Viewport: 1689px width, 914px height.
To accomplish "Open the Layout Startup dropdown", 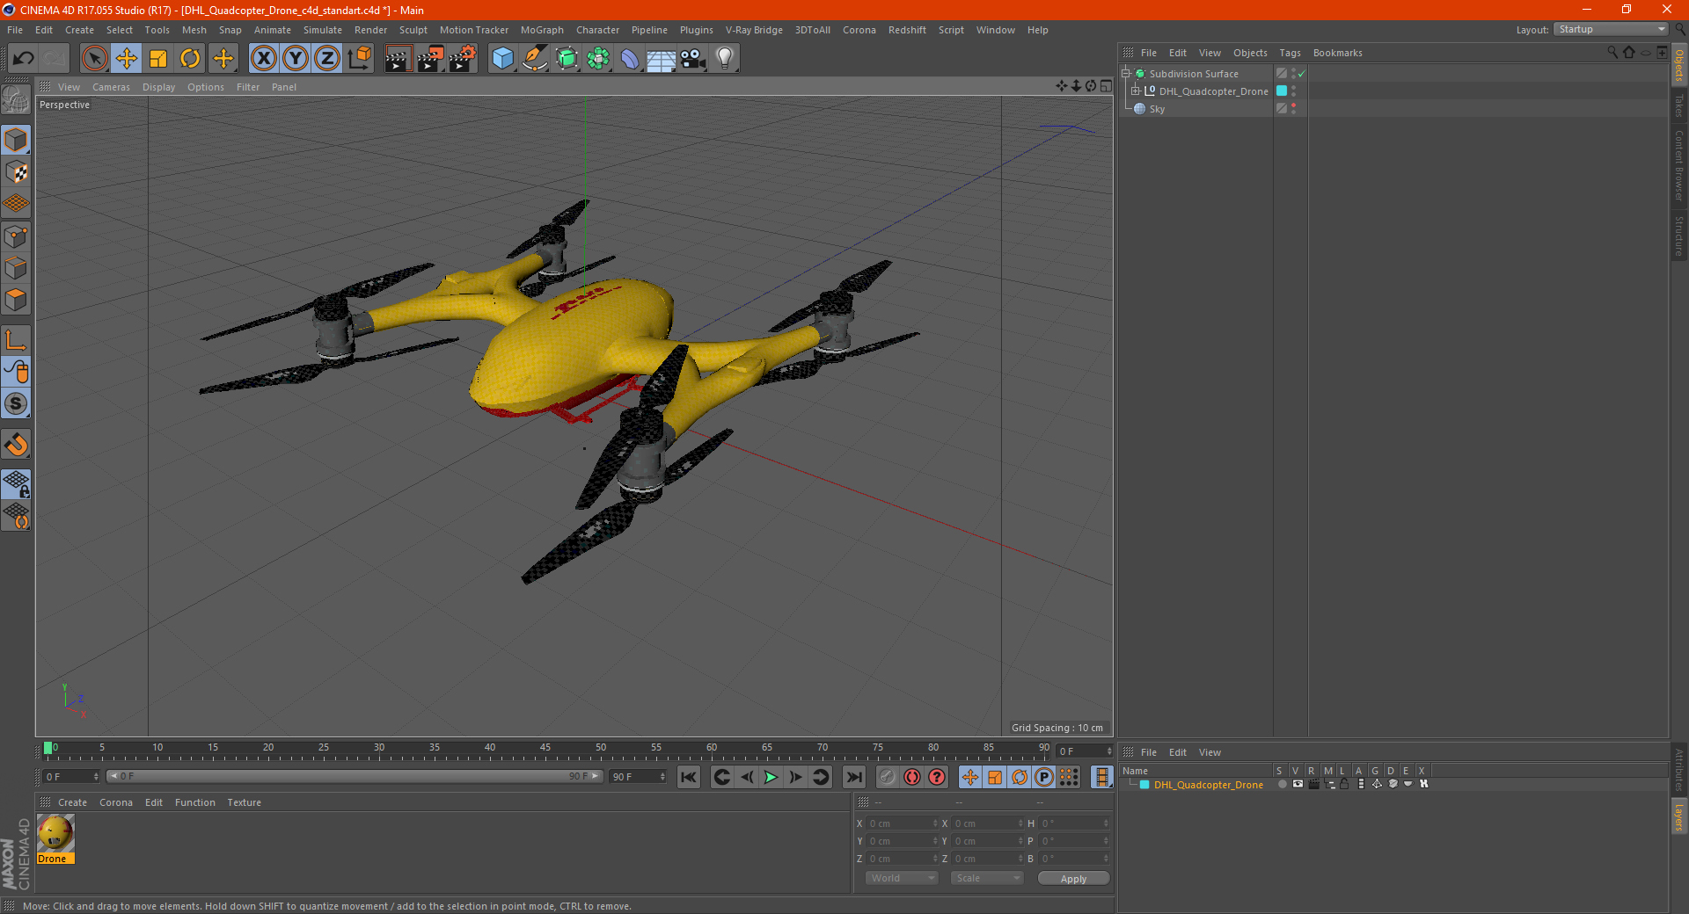I will click(x=1611, y=29).
